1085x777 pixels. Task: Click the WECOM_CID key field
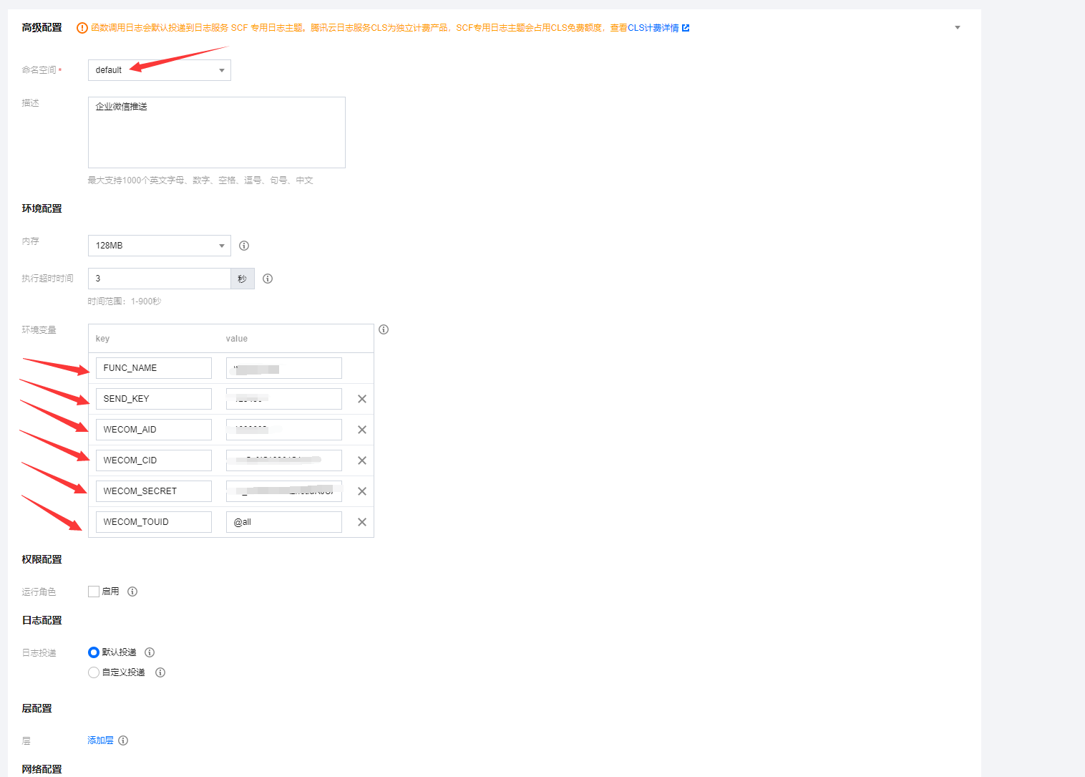154,460
